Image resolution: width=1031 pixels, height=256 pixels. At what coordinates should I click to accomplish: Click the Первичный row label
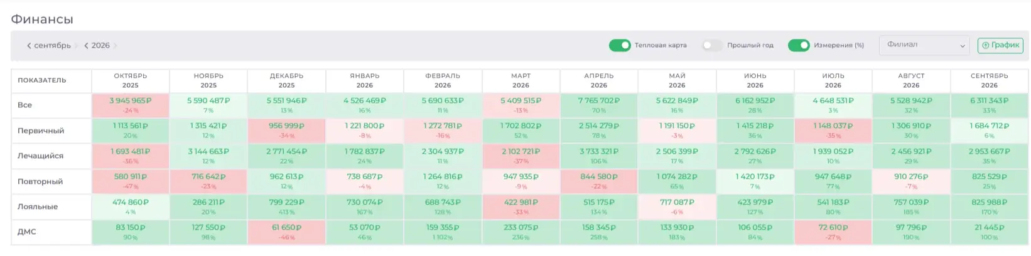pyautogui.click(x=41, y=131)
